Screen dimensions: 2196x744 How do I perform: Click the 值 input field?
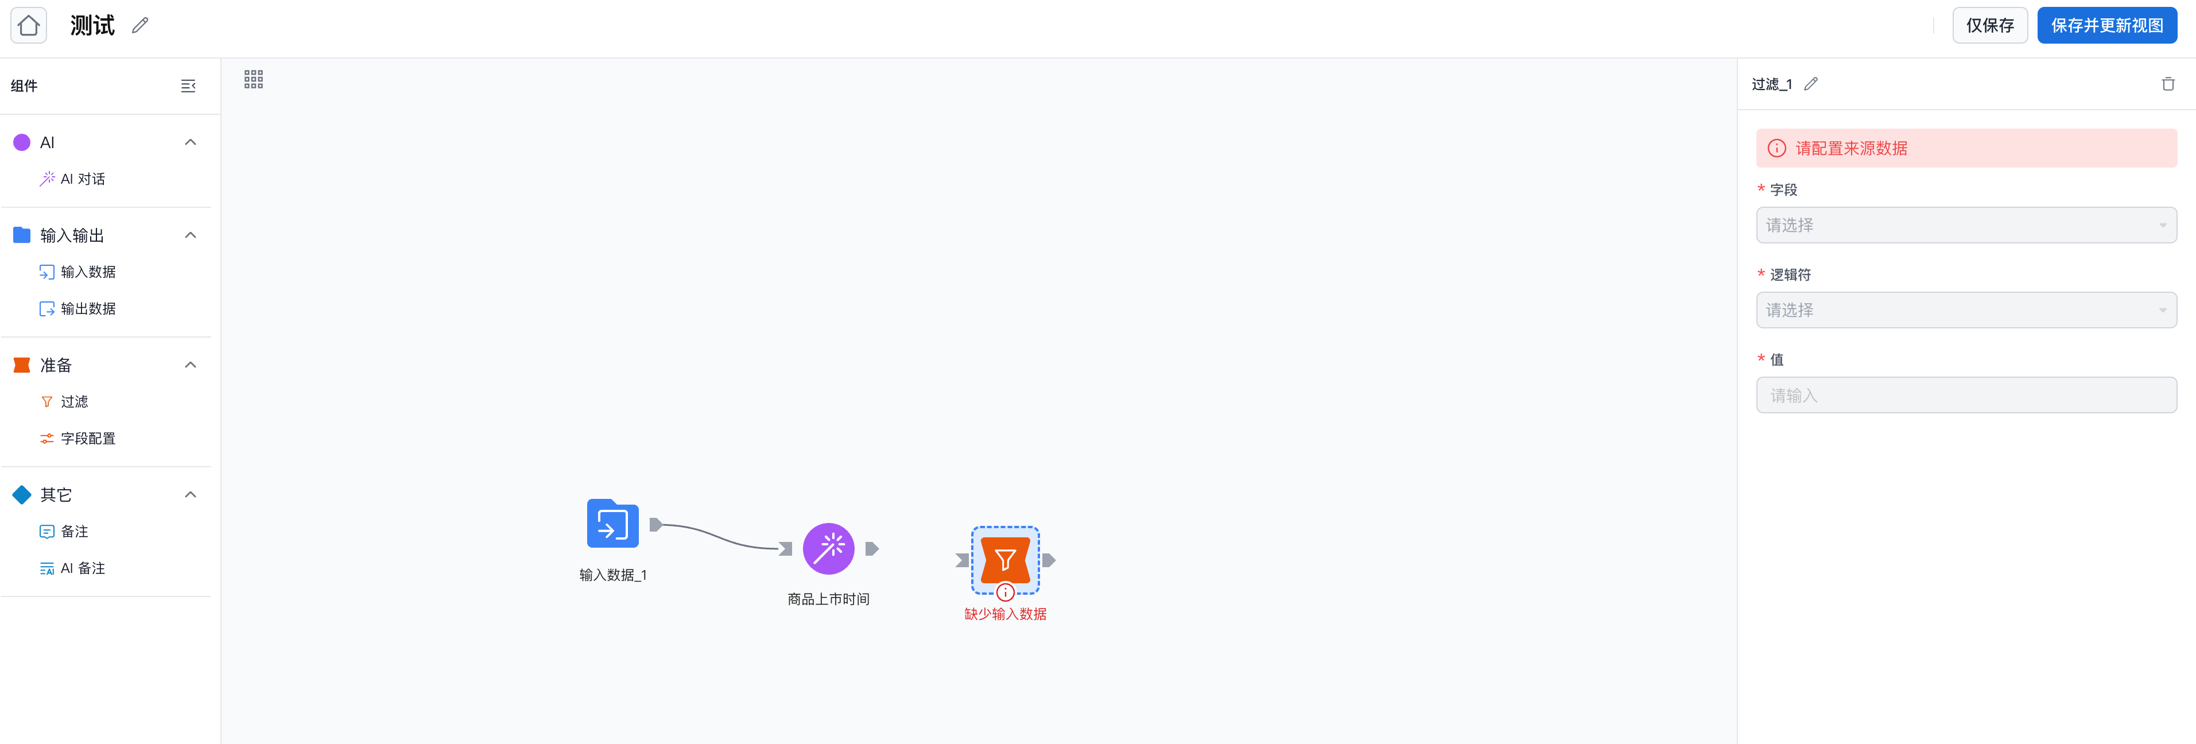[1965, 396]
